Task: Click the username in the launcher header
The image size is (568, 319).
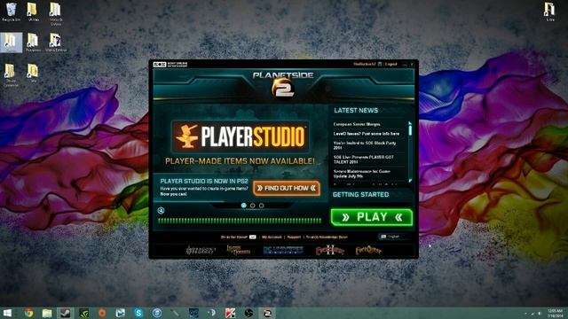Action: pyautogui.click(x=365, y=64)
